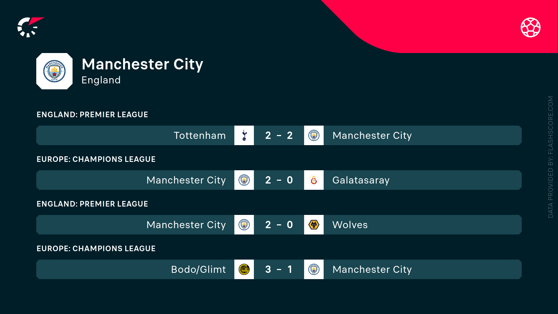The width and height of the screenshot is (558, 314).
Task: Click Manchester City crest in Tottenham match row
Action: pyautogui.click(x=314, y=135)
